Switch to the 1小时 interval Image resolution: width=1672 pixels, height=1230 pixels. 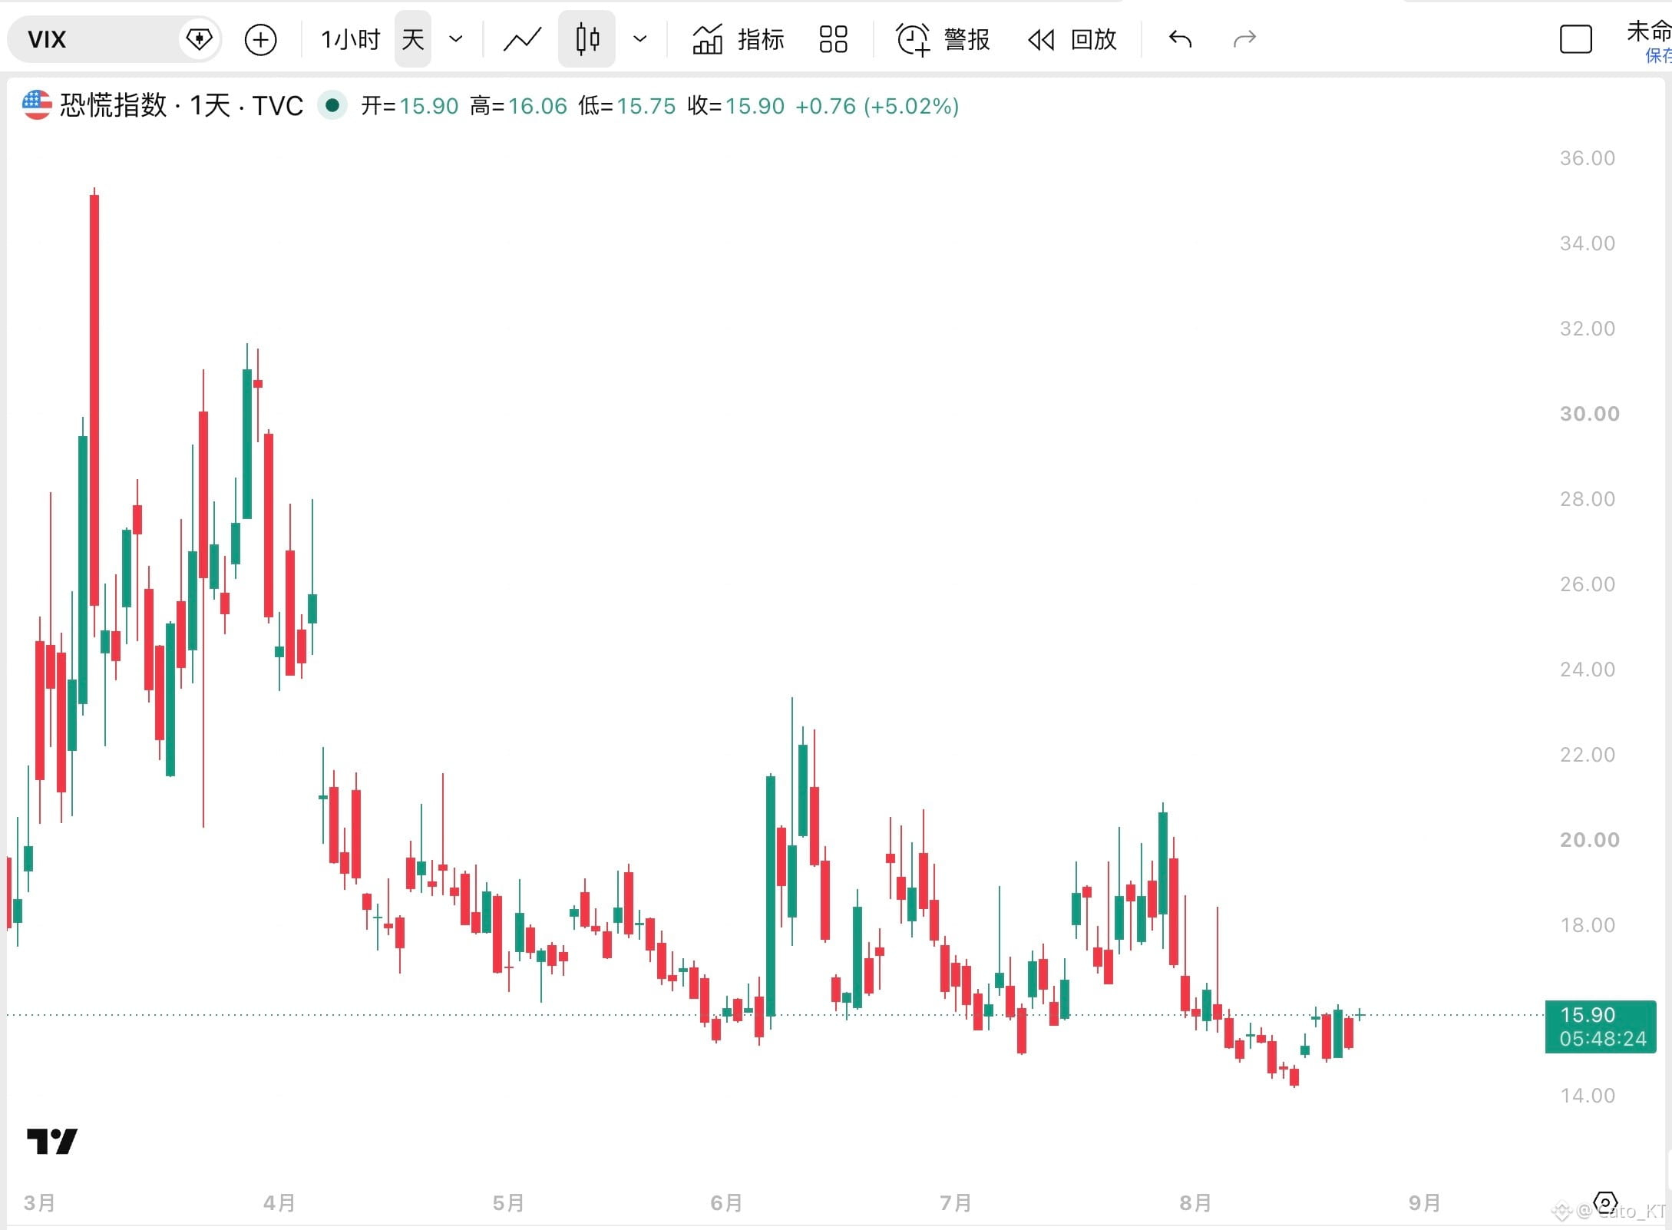click(x=351, y=39)
